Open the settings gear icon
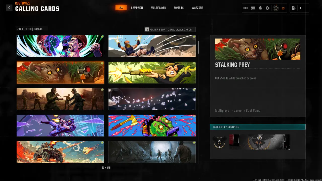322x181 pixels. pos(268,8)
